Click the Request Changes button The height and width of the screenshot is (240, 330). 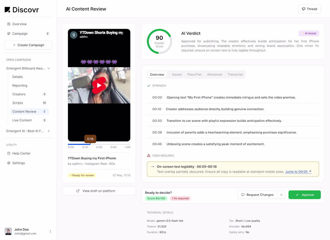(257, 195)
